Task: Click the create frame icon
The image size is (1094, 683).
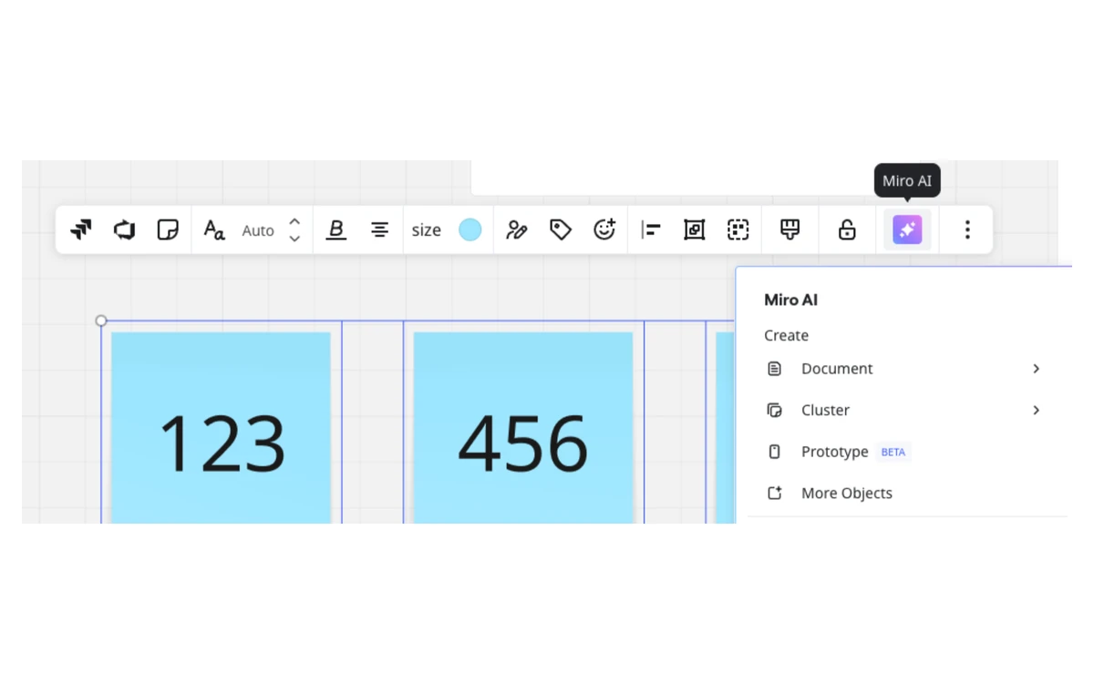Action: 695,229
